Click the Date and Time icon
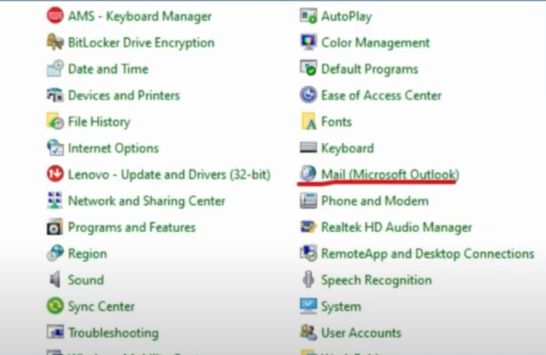Viewport: 546px width, 355px height. [55, 69]
